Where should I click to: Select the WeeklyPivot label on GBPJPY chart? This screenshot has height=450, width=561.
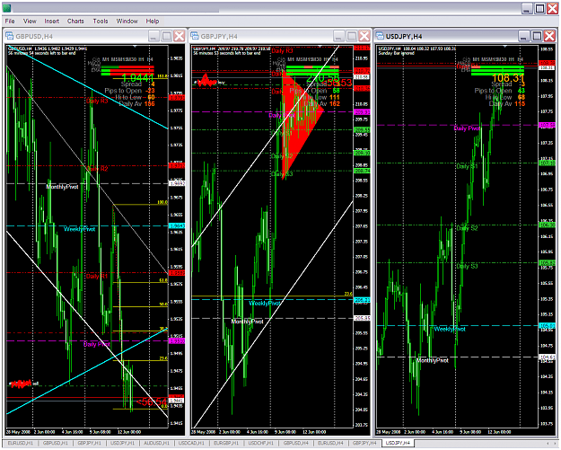coord(265,304)
